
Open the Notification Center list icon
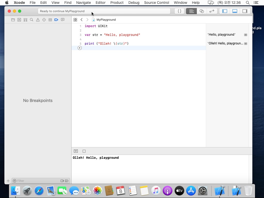click(256, 3)
